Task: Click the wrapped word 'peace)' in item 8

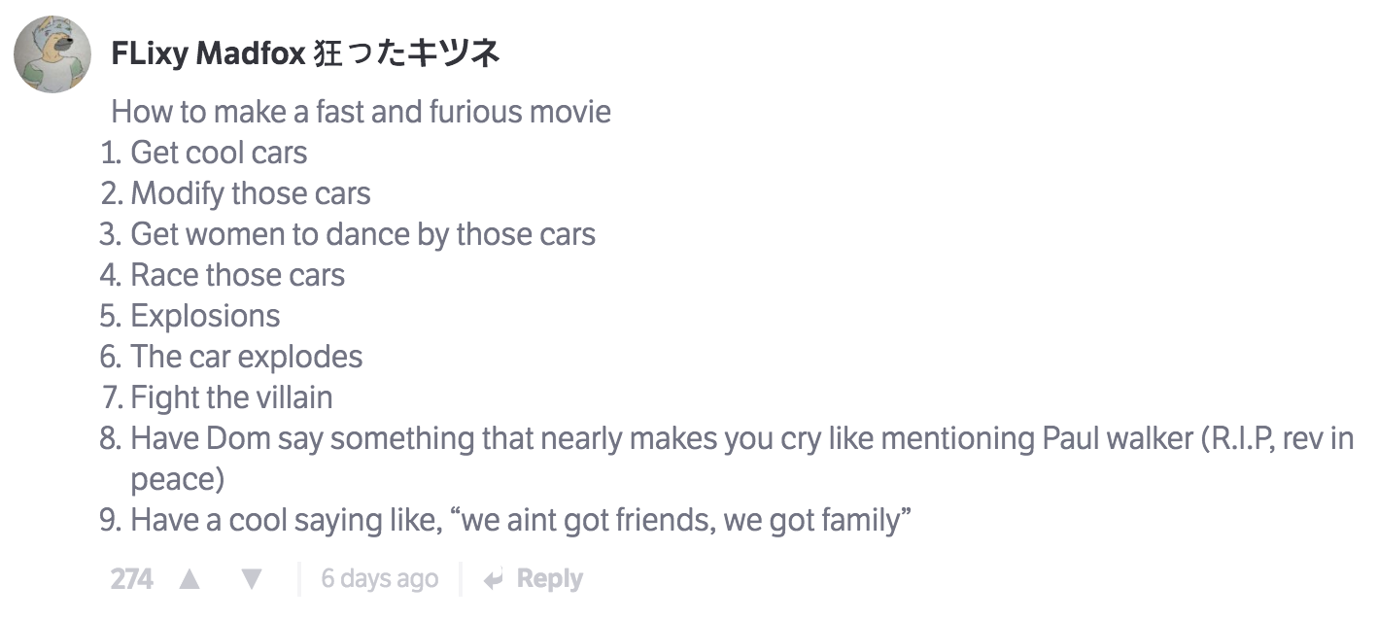Action: point(178,479)
